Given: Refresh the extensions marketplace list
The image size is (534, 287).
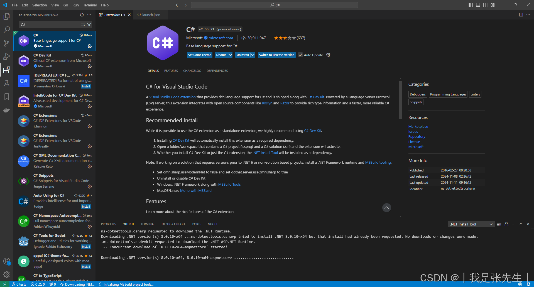Looking at the screenshot, I should point(82,15).
